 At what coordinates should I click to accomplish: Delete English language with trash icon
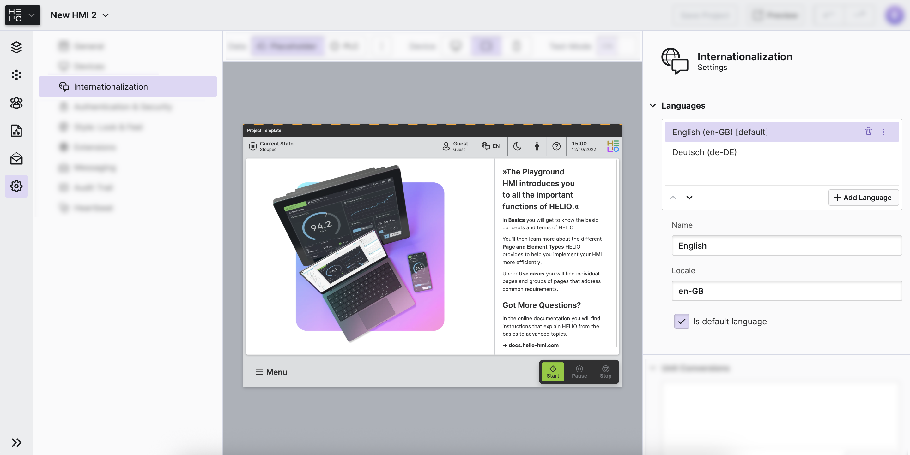pos(868,132)
